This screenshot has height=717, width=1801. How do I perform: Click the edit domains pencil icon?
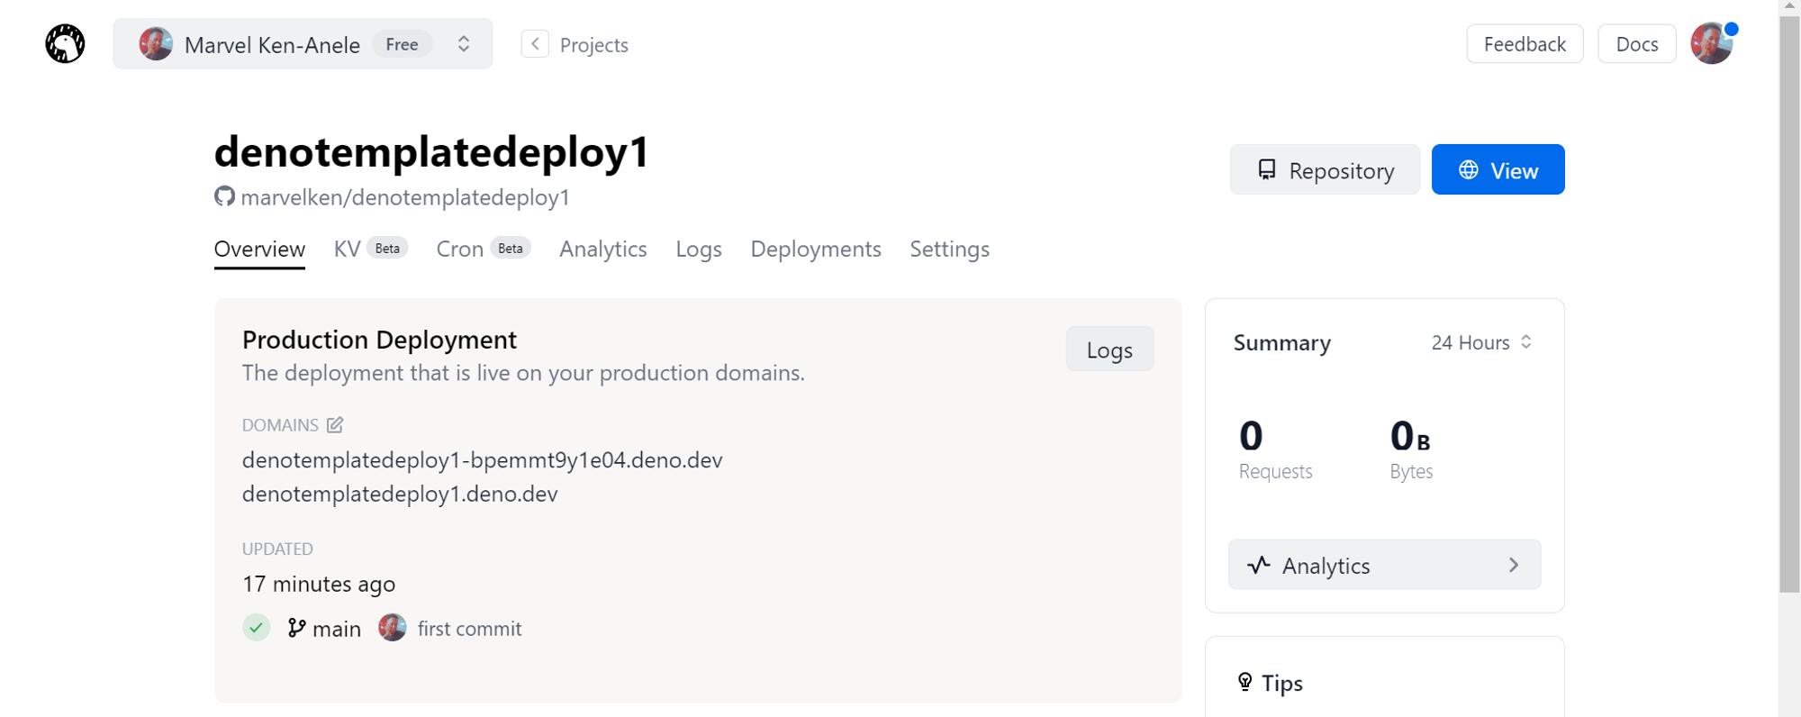[335, 424]
